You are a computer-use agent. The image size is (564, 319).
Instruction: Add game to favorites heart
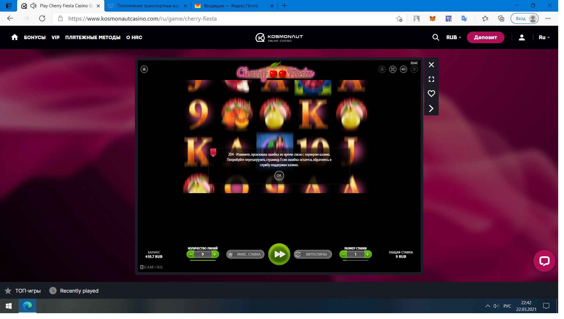431,94
